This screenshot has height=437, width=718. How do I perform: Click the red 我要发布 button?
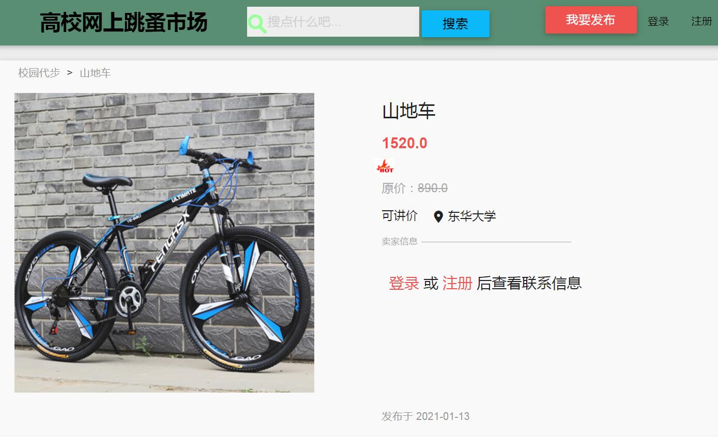point(591,20)
